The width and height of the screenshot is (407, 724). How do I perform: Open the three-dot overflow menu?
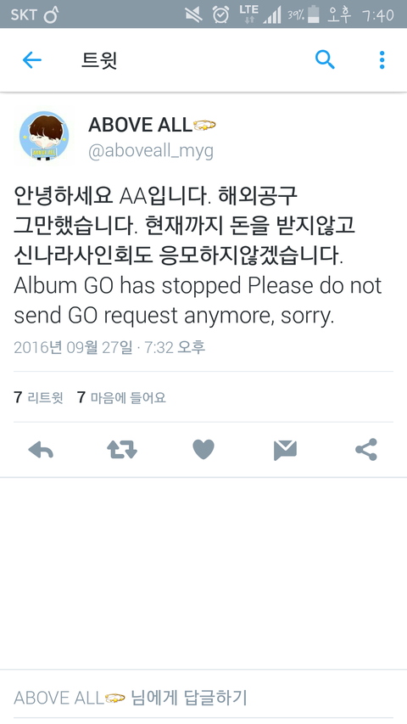pos(382,60)
